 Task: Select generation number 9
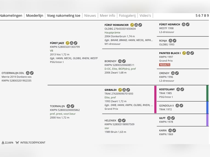point(208,16)
